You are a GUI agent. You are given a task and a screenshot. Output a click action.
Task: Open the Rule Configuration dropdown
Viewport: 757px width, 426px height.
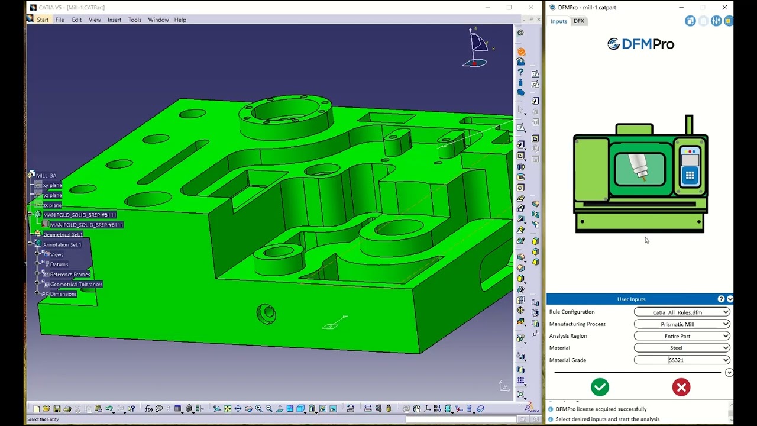click(682, 312)
